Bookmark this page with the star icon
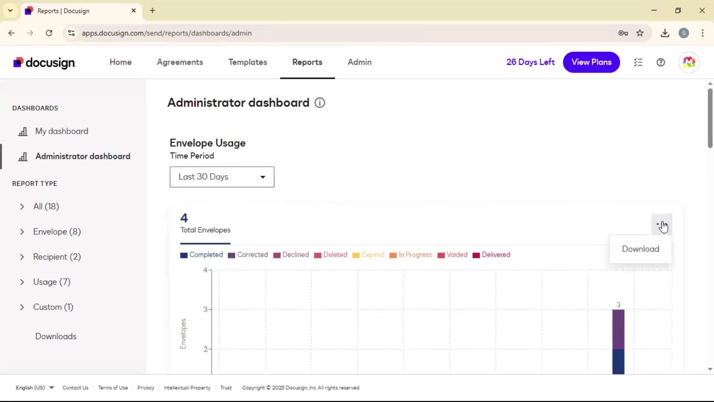Image resolution: width=714 pixels, height=402 pixels. (640, 33)
